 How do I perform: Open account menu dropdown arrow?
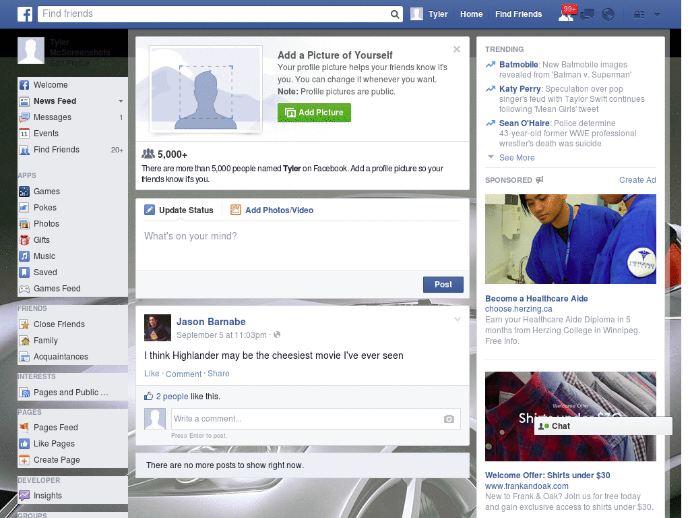tap(658, 15)
